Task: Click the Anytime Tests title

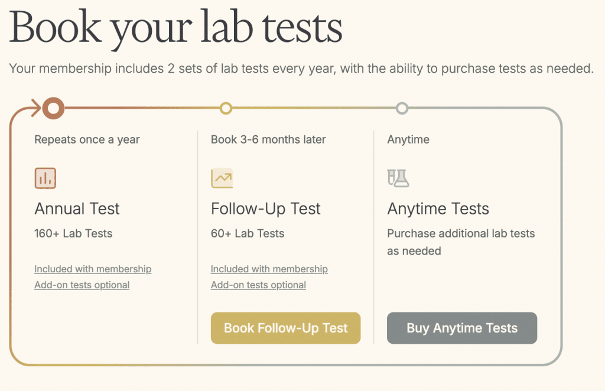Action: 438,208
